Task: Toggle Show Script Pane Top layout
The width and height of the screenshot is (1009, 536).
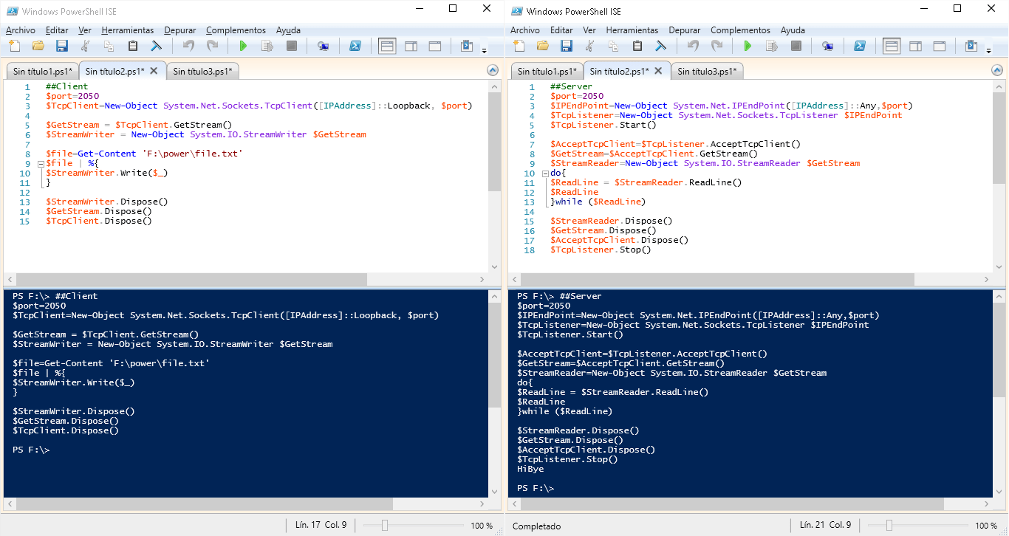Action: pos(387,45)
